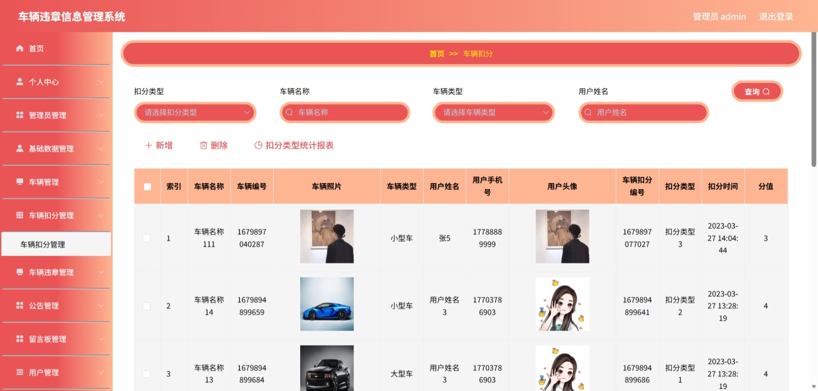Click the magnifier icon in 车辆名称 search field
The width and height of the screenshot is (818, 391).
tap(289, 112)
